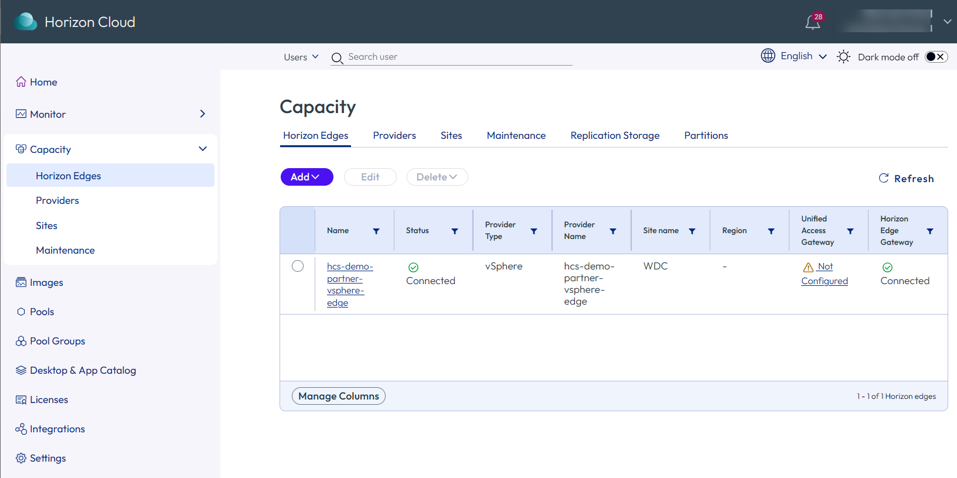The image size is (957, 478).
Task: Click the WDC site name cell
Action: [655, 266]
